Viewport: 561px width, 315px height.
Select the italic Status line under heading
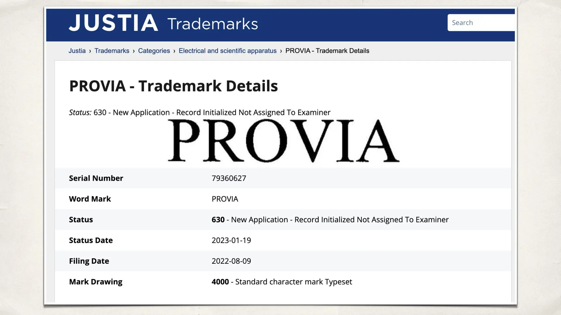[200, 113]
